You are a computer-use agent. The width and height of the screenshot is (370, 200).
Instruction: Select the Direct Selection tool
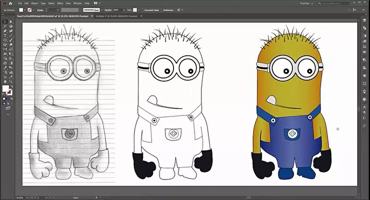coord(11,21)
